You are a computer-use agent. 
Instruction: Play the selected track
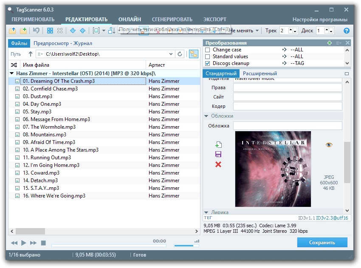[23, 243]
